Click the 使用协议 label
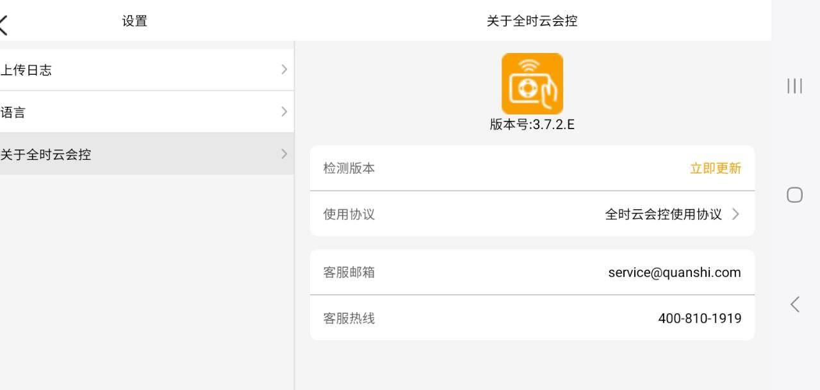The height and width of the screenshot is (390, 820). pyautogui.click(x=349, y=214)
